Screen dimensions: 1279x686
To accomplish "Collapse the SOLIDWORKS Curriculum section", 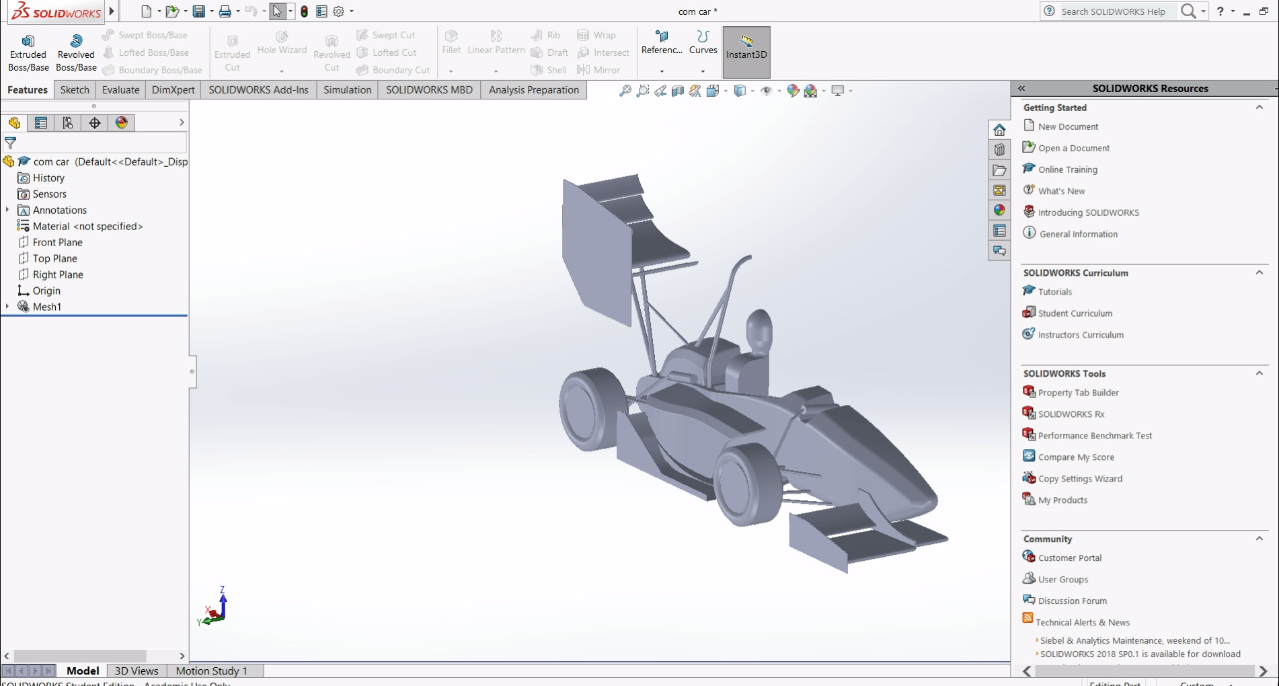I will point(1259,272).
